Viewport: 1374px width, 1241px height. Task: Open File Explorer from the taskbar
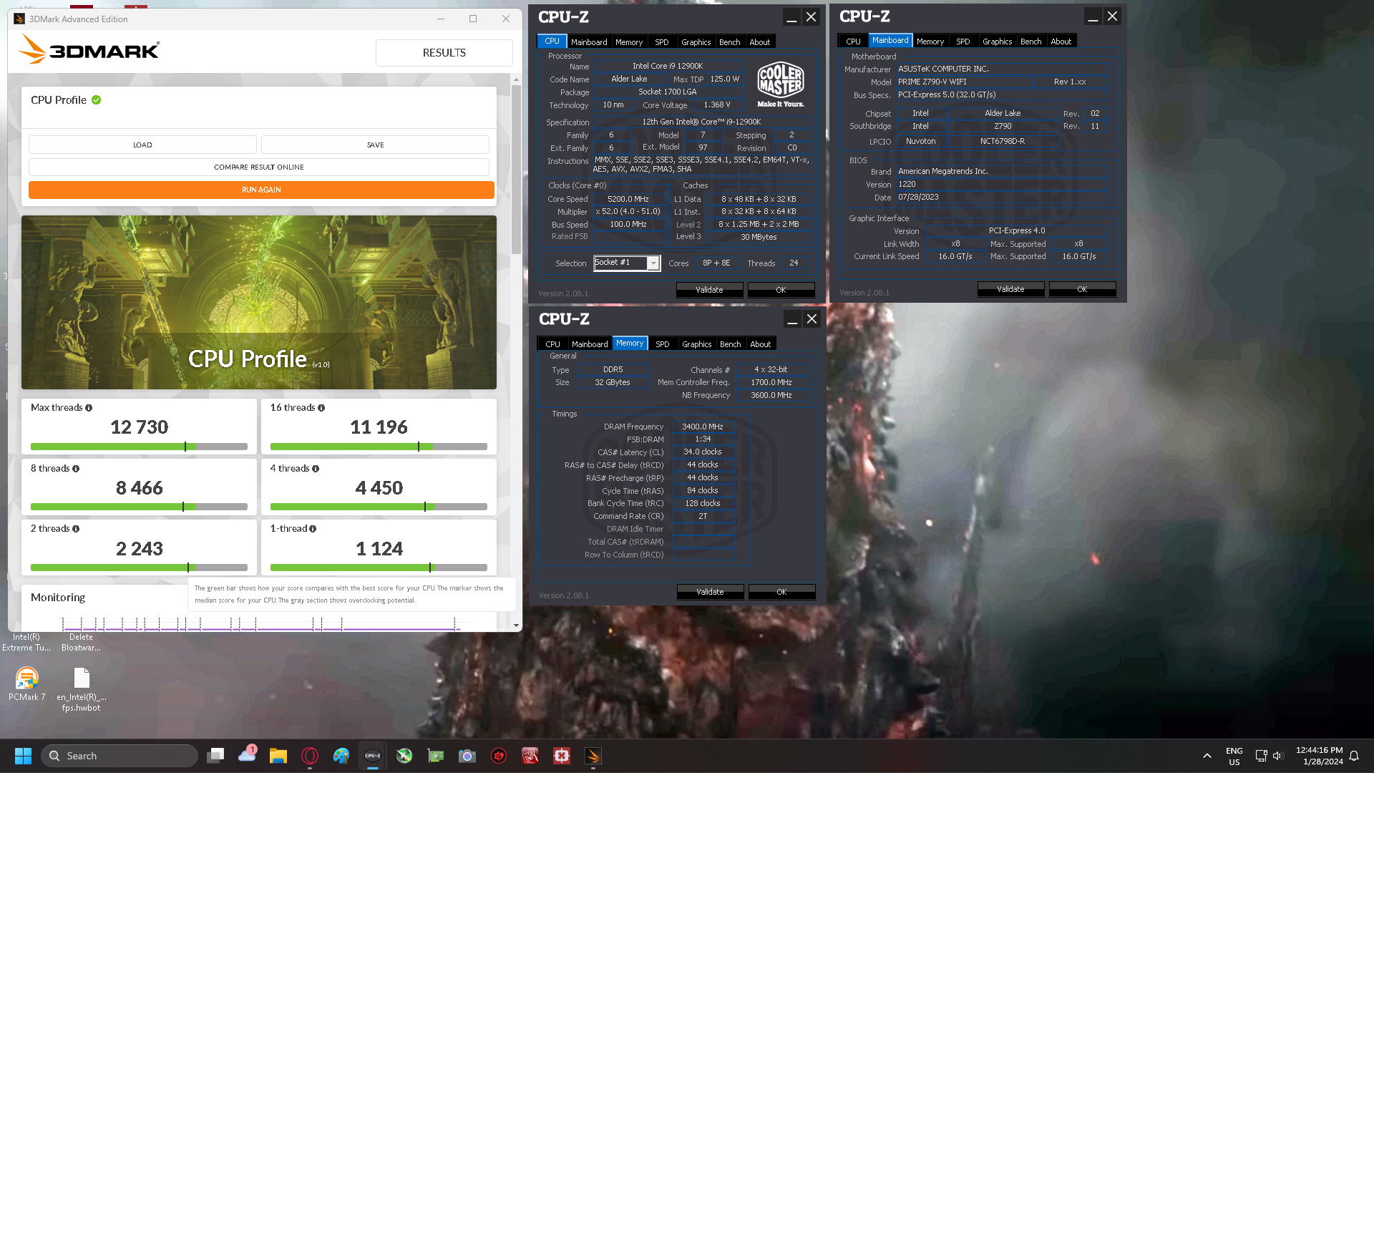pos(278,756)
